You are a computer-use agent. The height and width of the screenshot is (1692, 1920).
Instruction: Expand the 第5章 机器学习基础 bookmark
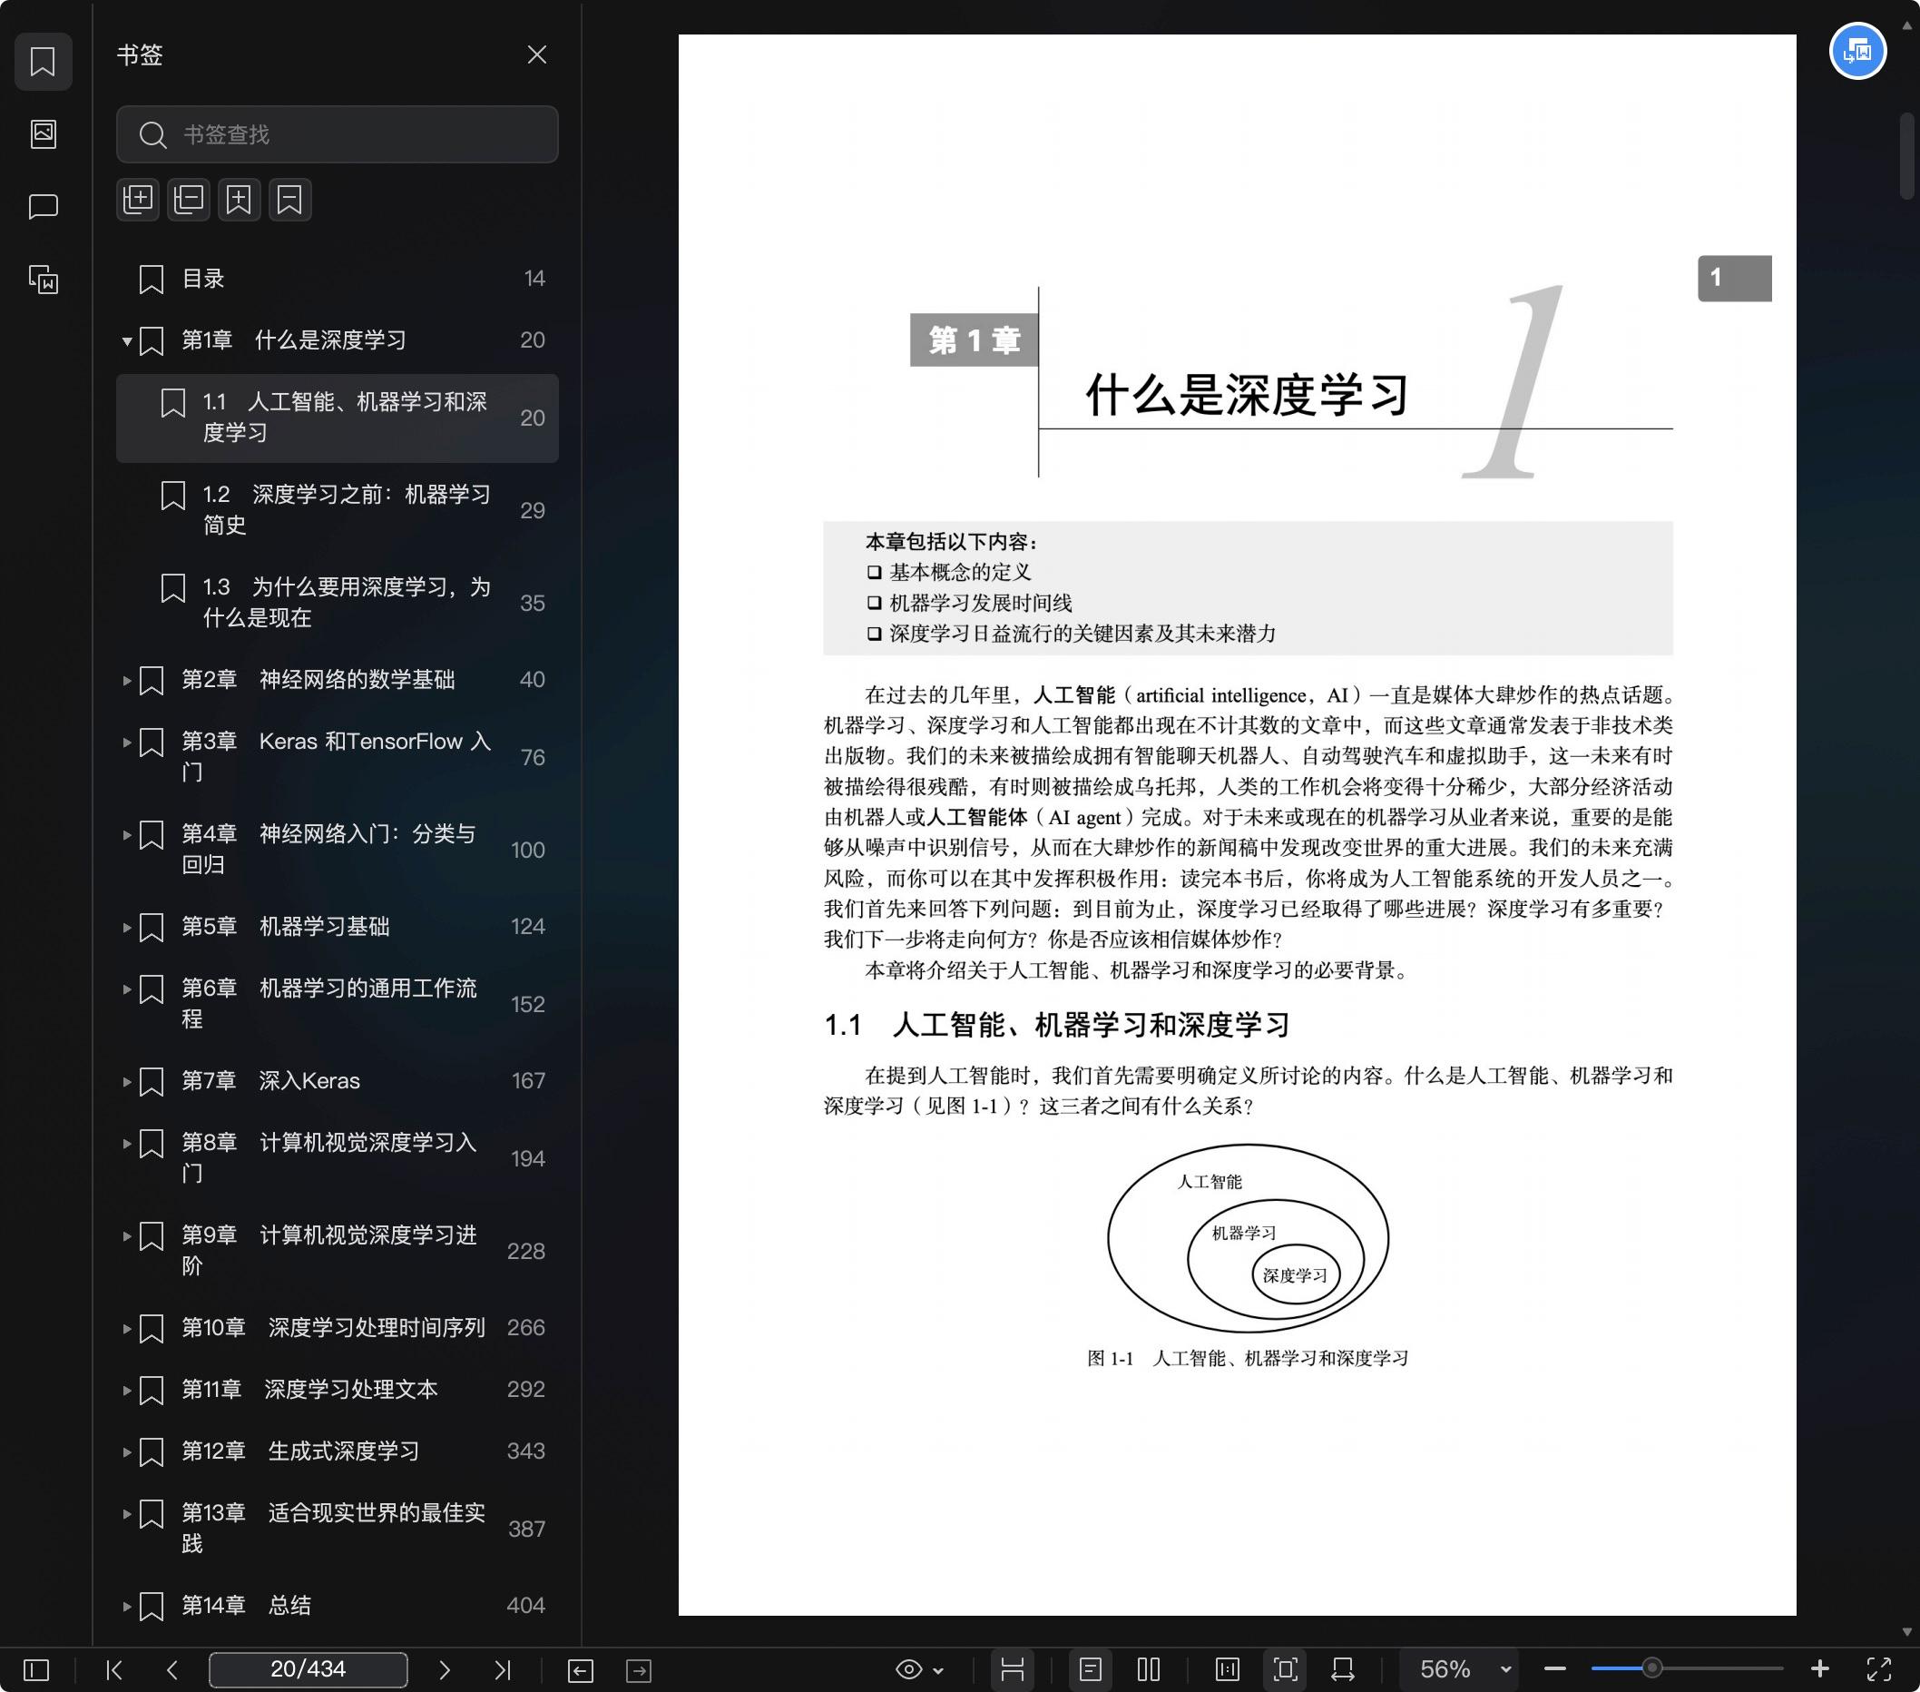(x=127, y=928)
